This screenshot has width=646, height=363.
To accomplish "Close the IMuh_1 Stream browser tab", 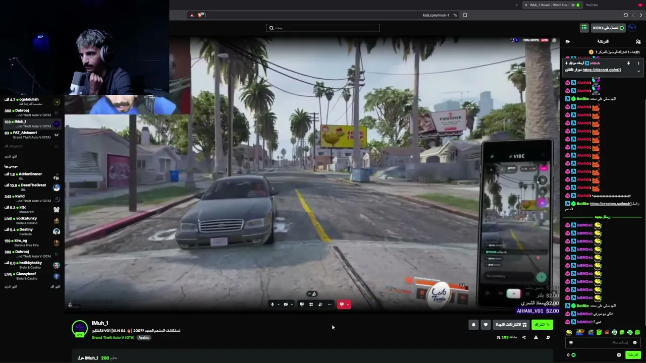I will (526, 5).
